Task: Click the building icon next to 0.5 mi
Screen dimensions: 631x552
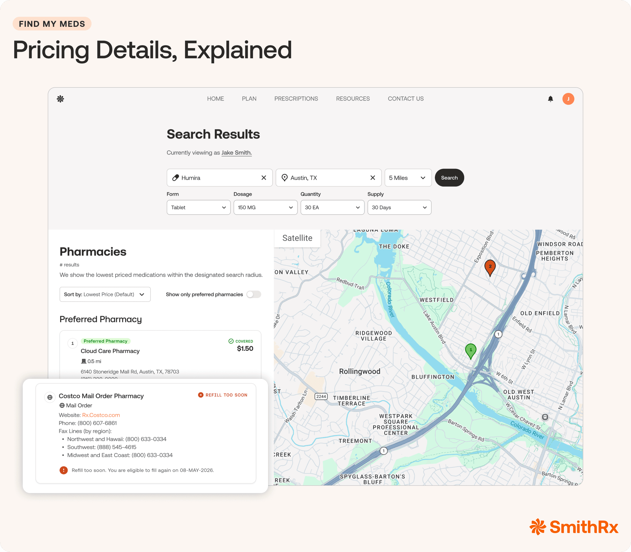Action: tap(84, 361)
